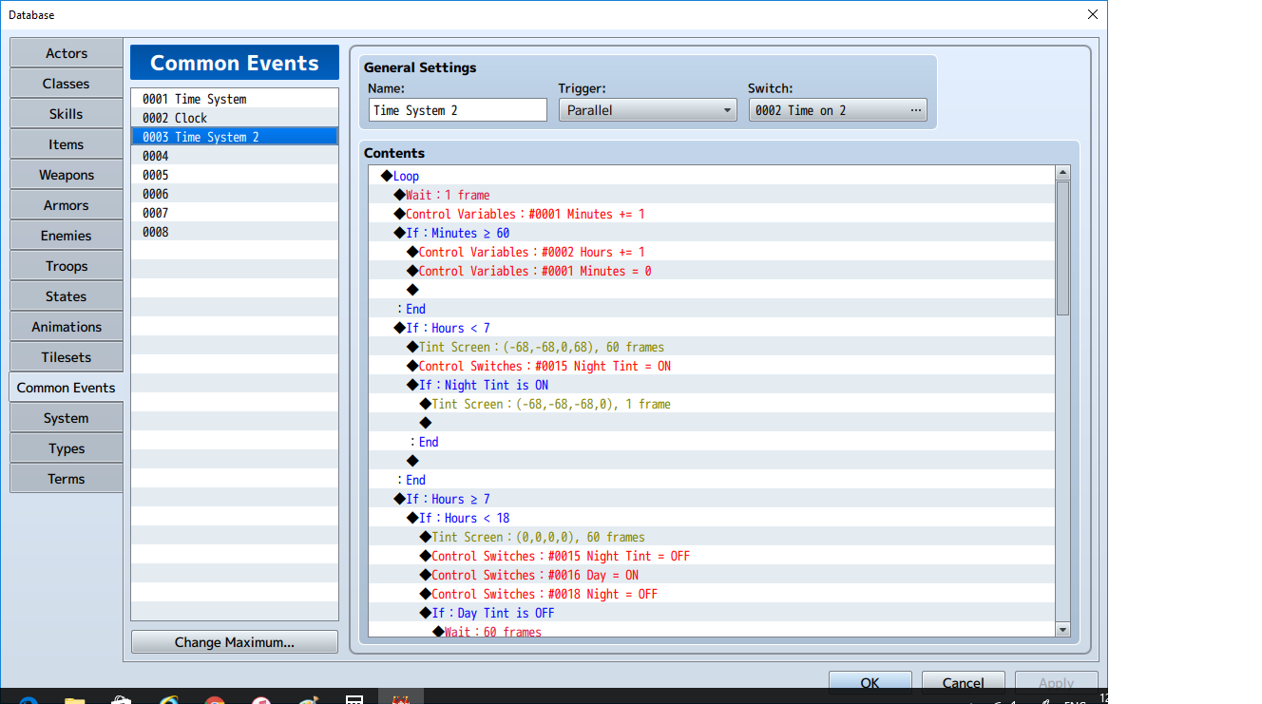
Task: Select Control Variables #0001 Minutes = 0 line
Action: click(712, 271)
